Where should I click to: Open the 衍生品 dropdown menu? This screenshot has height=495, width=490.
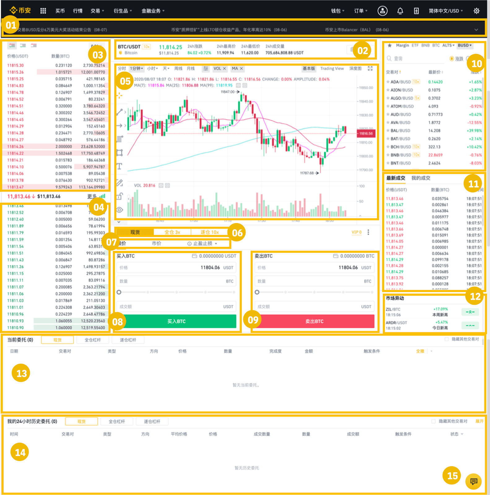coord(123,11)
